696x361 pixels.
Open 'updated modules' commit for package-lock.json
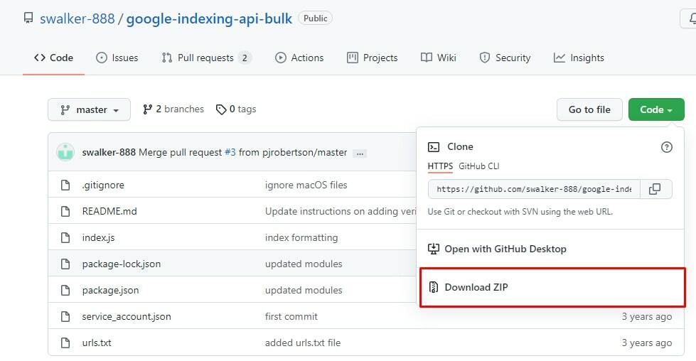point(304,264)
